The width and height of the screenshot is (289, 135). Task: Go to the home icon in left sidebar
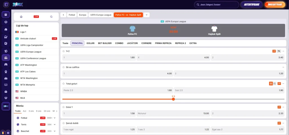[6, 29]
